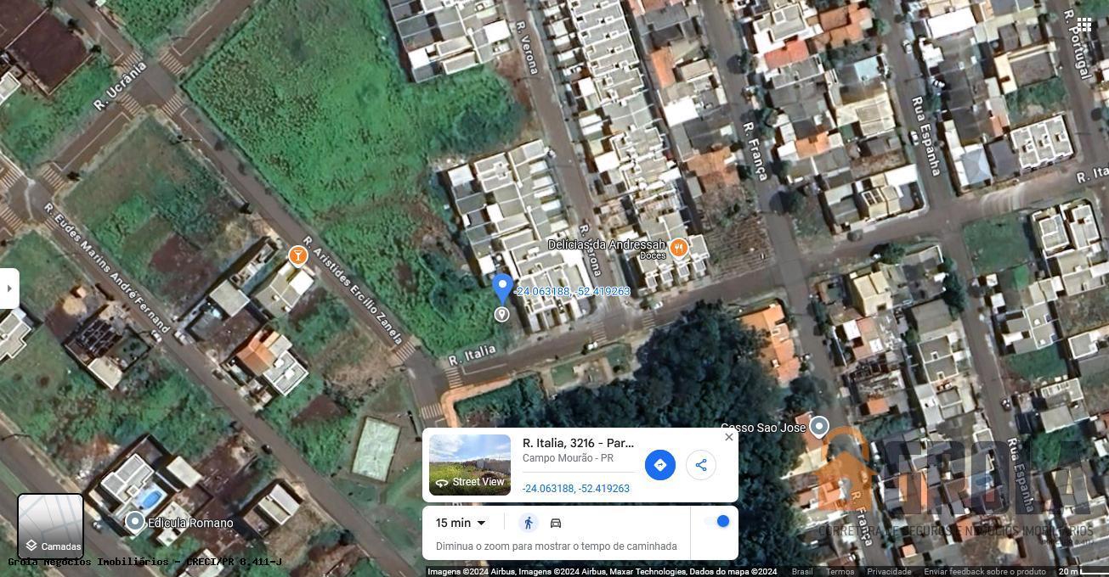This screenshot has height=577, width=1109.
Task: Select the driving car mode icon
Action: (556, 523)
